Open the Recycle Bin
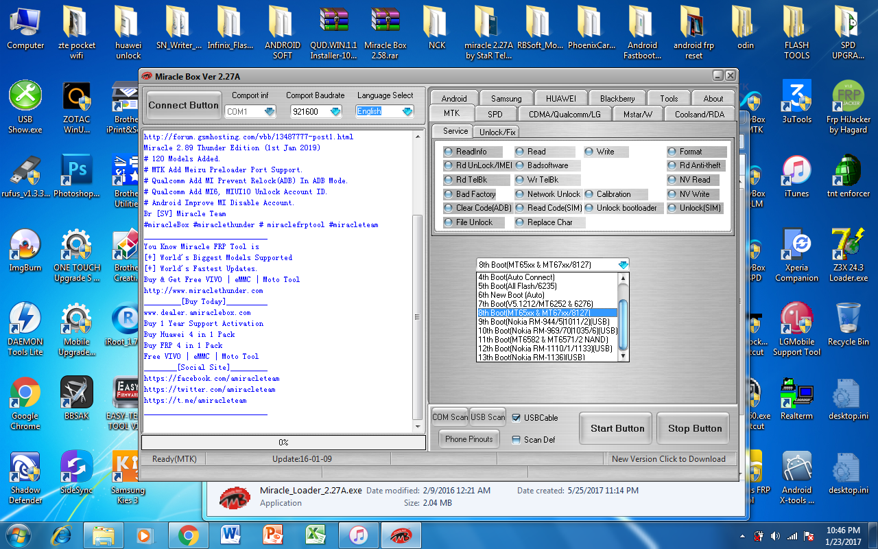 click(x=849, y=325)
